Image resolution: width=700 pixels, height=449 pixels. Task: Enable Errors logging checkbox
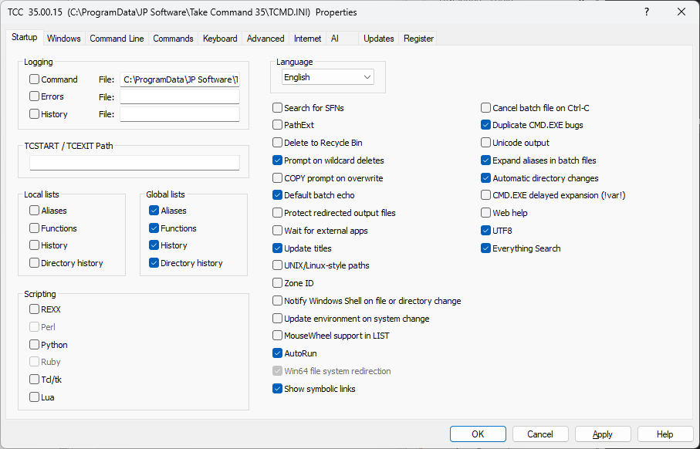click(x=35, y=96)
